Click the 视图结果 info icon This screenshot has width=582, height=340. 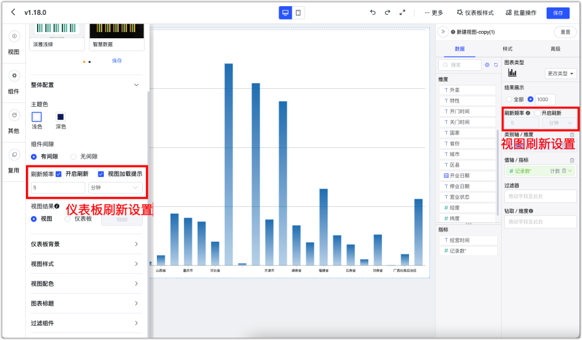pyautogui.click(x=57, y=206)
